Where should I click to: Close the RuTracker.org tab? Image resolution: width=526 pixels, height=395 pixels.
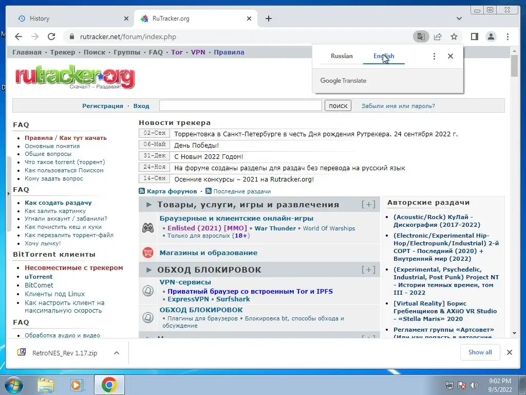pyautogui.click(x=249, y=19)
